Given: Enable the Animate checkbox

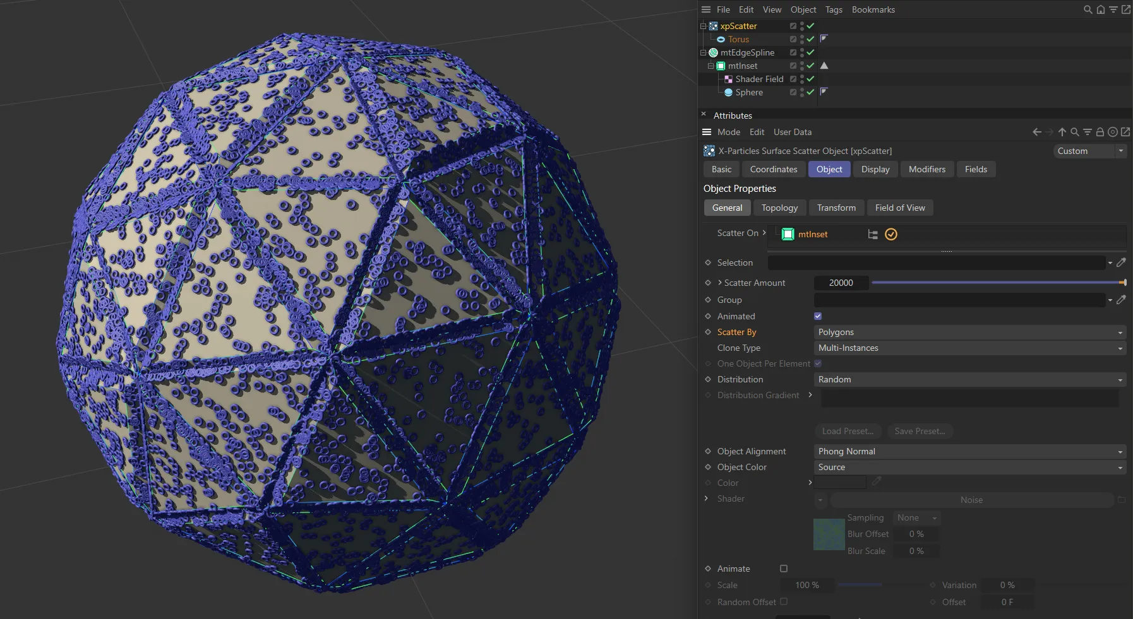Looking at the screenshot, I should tap(783, 568).
